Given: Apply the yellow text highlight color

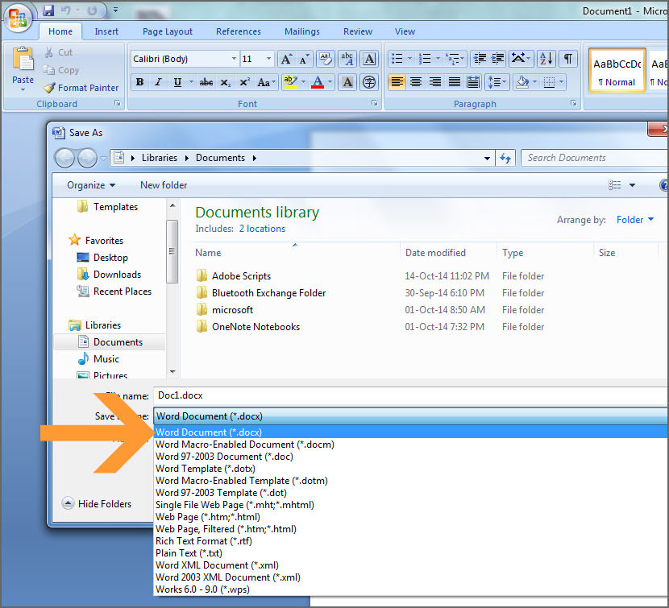Looking at the screenshot, I should click(x=290, y=82).
